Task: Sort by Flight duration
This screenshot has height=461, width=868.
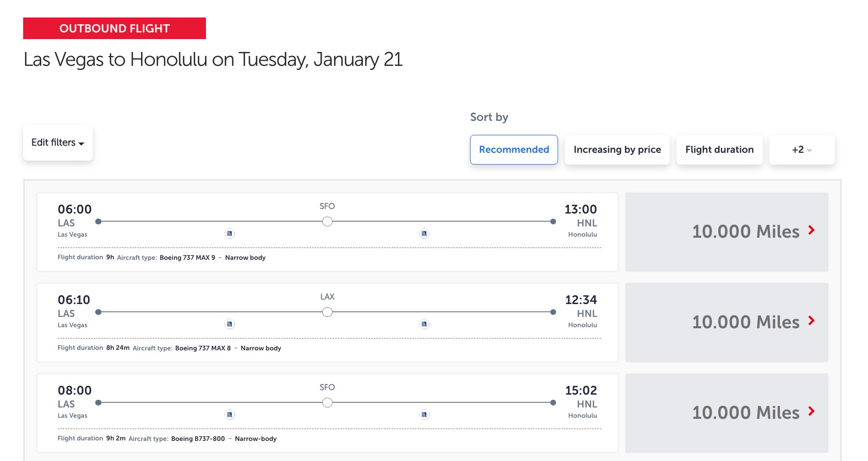Action: click(x=719, y=150)
